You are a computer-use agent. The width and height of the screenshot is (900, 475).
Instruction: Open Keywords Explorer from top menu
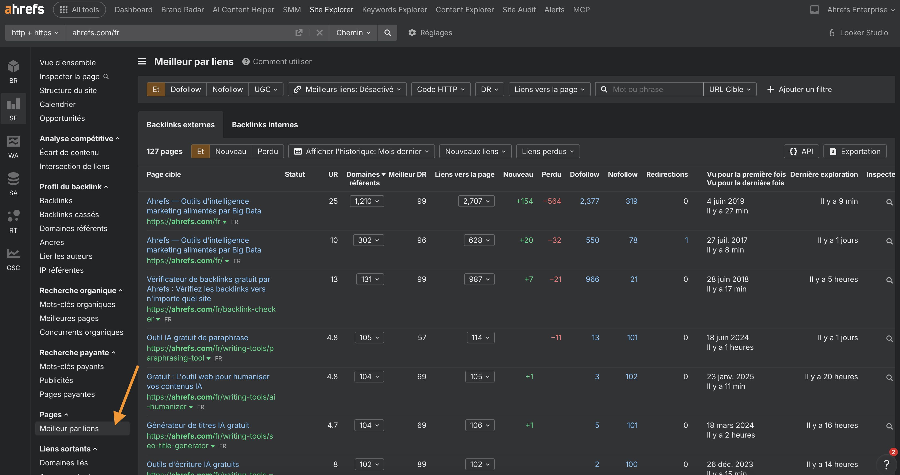tap(394, 9)
